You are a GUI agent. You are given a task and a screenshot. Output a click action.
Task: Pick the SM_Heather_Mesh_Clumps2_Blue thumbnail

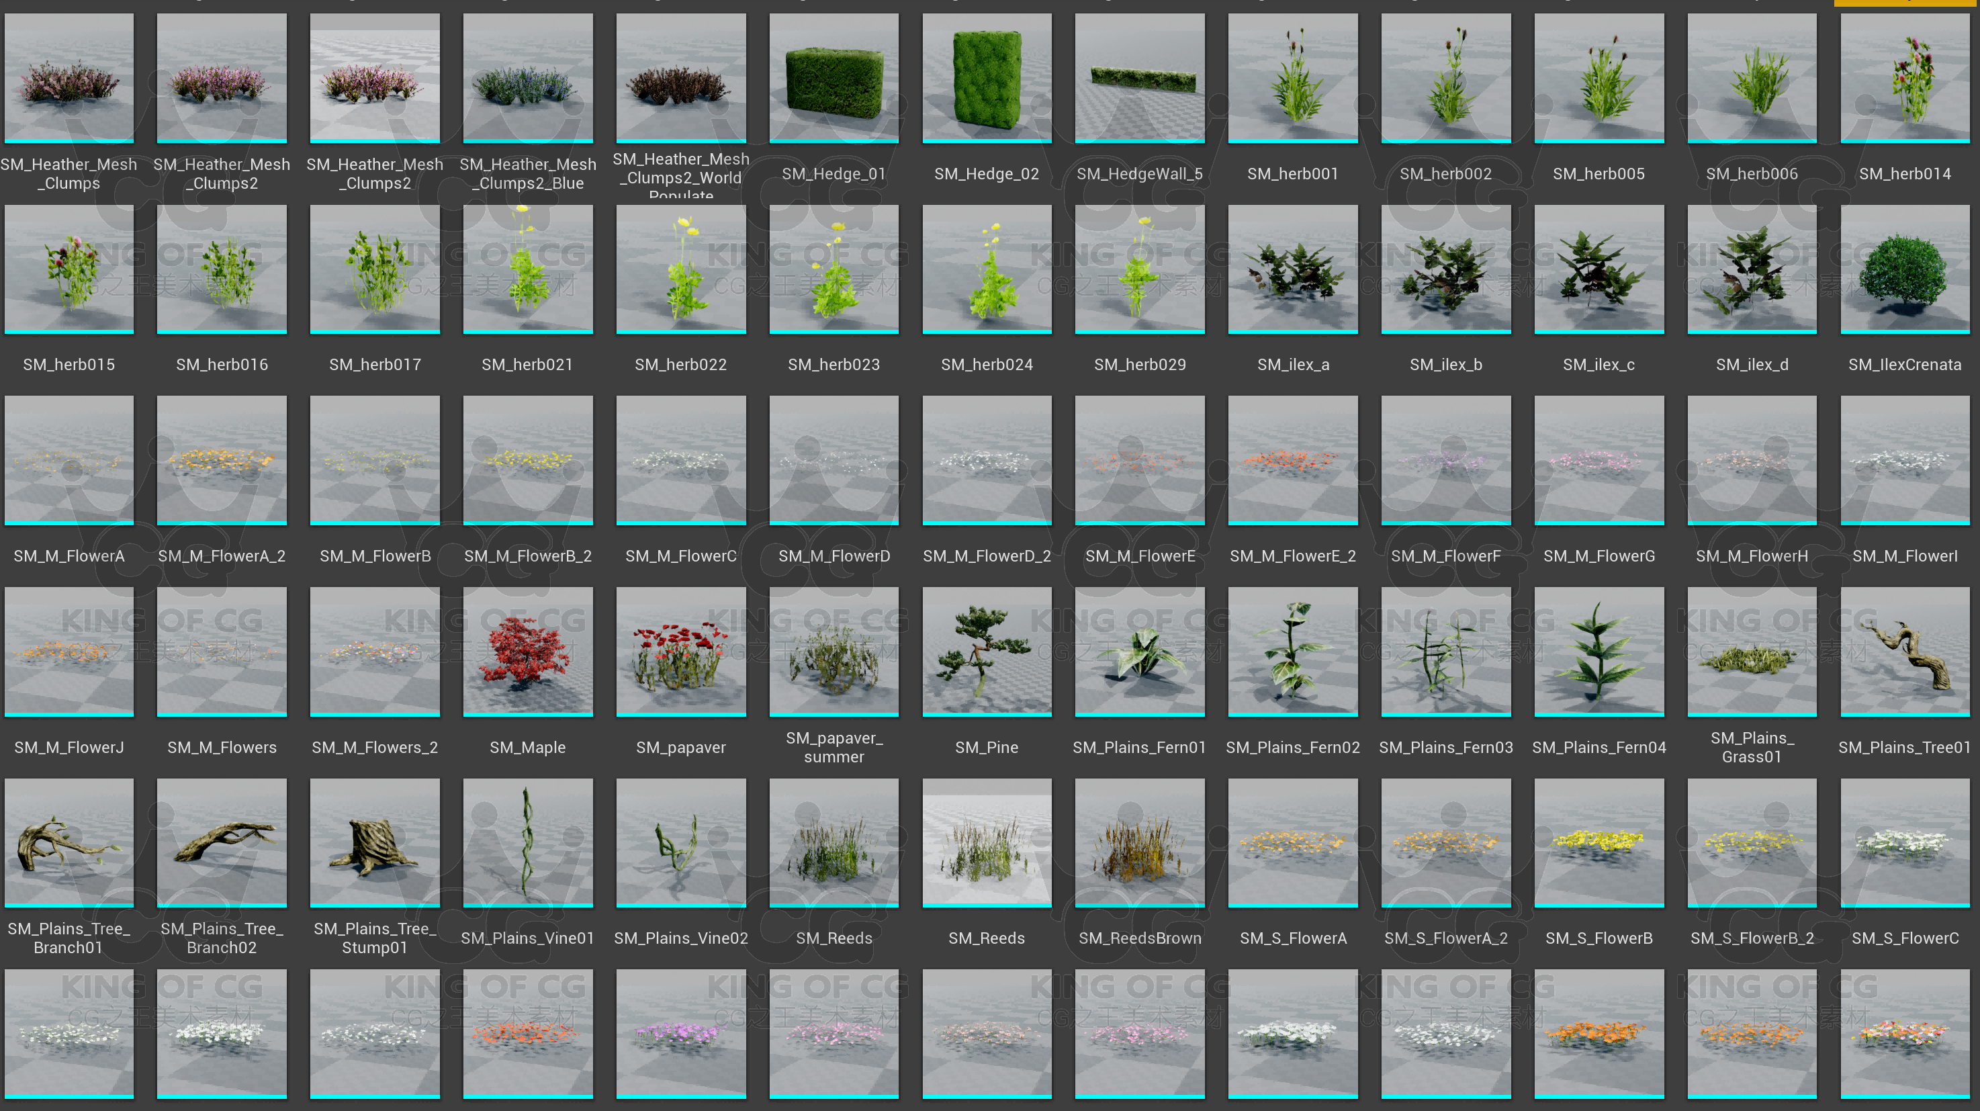527,77
